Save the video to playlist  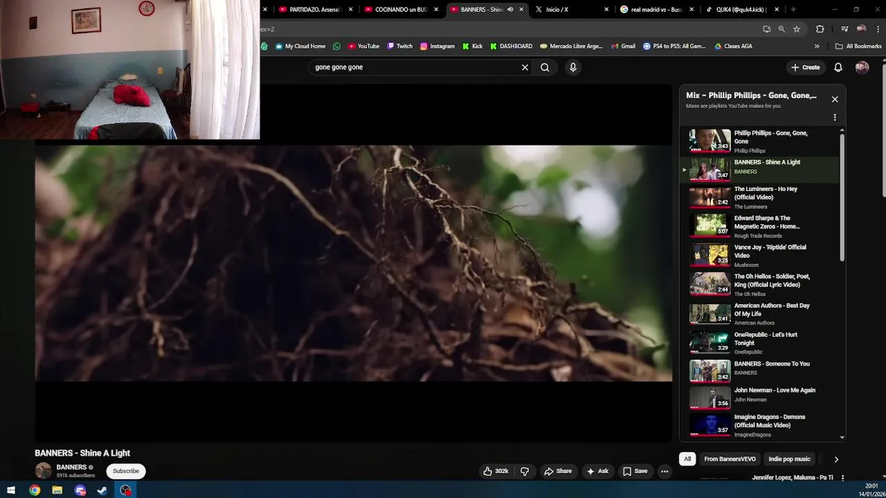(x=635, y=471)
